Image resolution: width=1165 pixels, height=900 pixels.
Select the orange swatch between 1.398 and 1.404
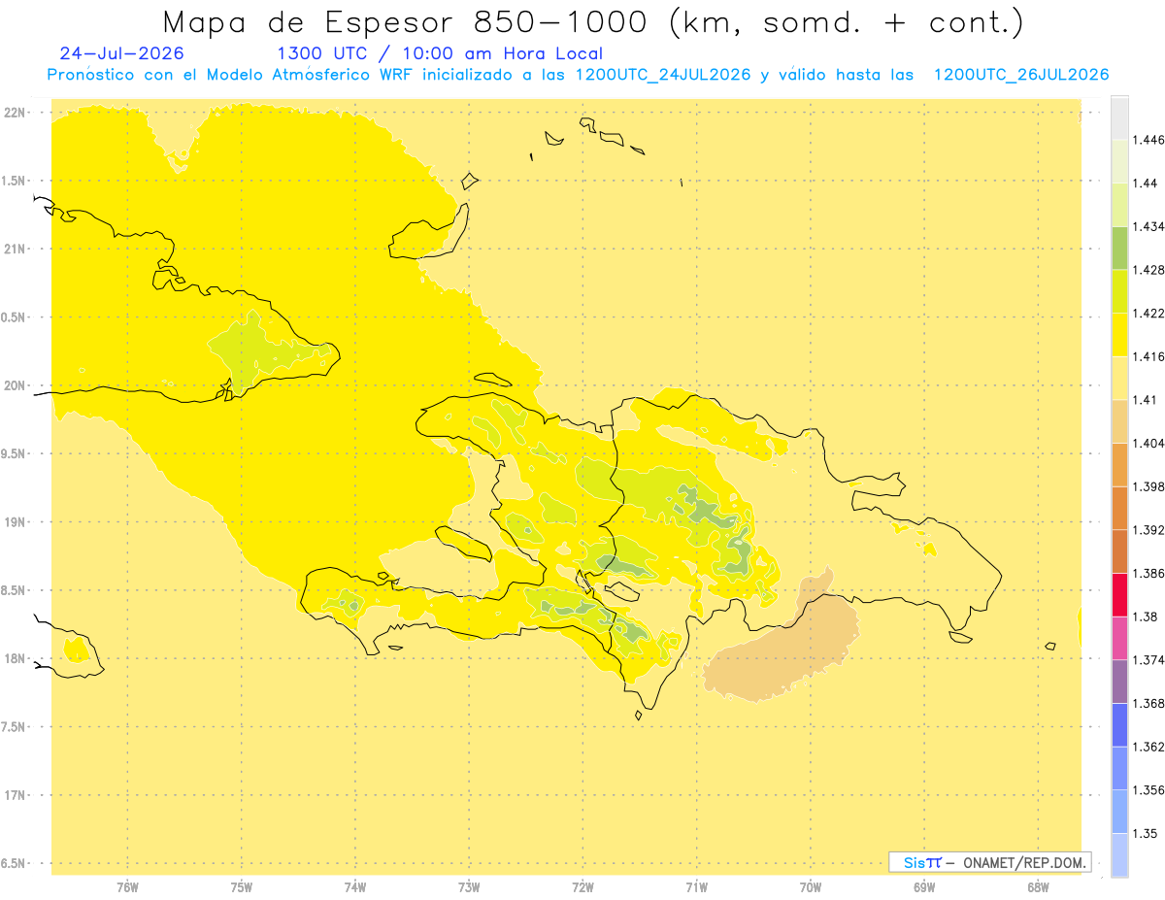pos(1119,464)
